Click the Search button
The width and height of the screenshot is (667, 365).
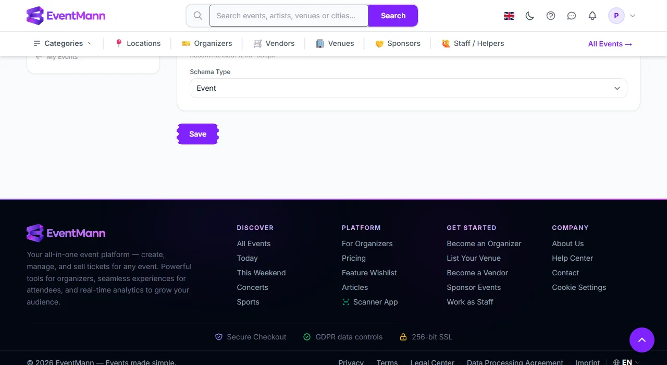coord(393,16)
